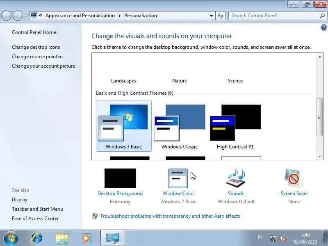Viewport: 328px width, 246px height.
Task: Open the Display link
Action: (20, 200)
